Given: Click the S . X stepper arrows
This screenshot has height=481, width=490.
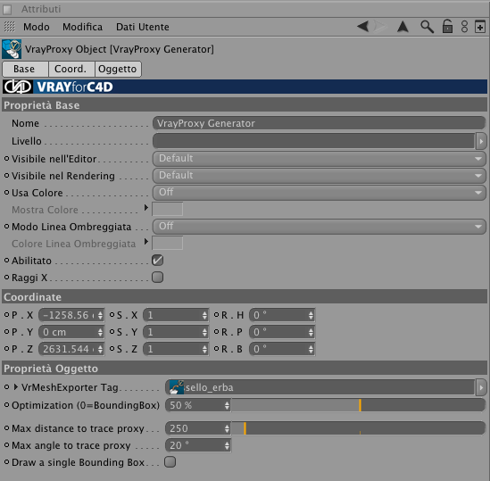Looking at the screenshot, I should point(204,315).
